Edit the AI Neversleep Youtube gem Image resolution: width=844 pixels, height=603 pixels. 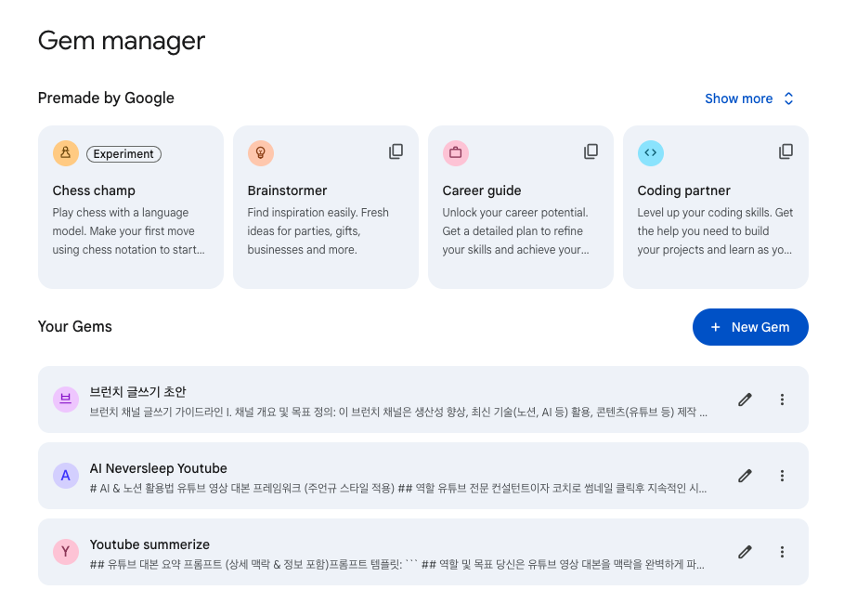tap(745, 476)
